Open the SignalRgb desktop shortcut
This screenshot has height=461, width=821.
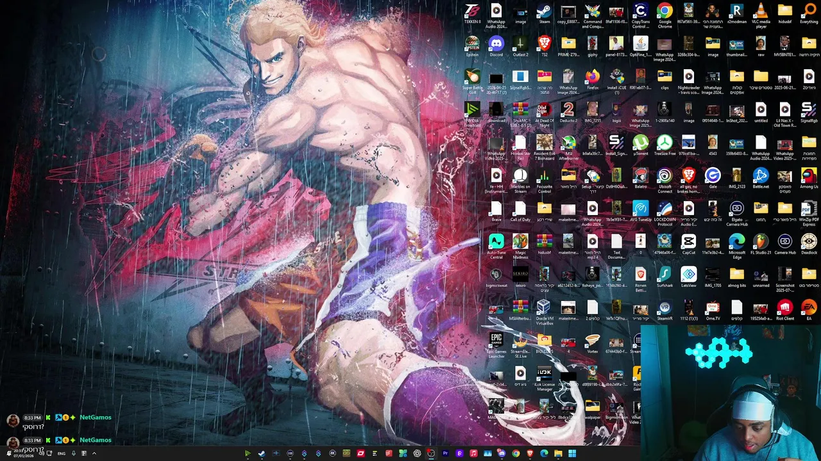[809, 113]
